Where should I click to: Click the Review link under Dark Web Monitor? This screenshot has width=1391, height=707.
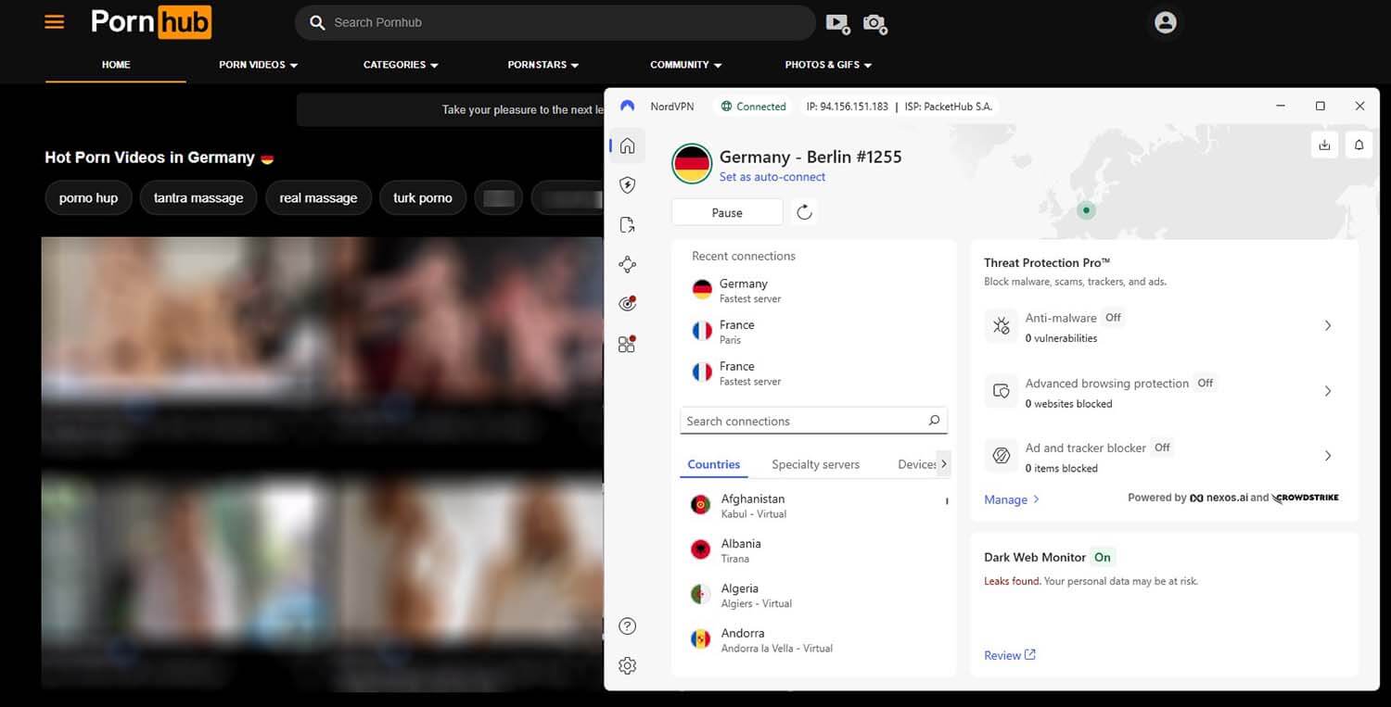click(x=1010, y=655)
